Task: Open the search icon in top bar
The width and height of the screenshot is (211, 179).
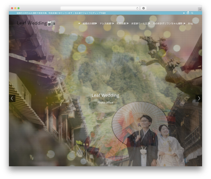Action: coord(192,13)
